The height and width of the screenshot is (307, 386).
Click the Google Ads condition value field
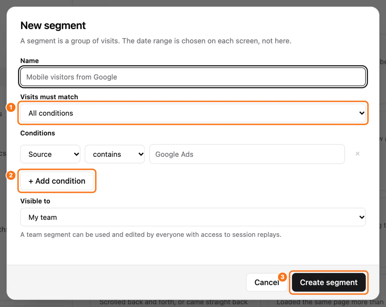[247, 154]
